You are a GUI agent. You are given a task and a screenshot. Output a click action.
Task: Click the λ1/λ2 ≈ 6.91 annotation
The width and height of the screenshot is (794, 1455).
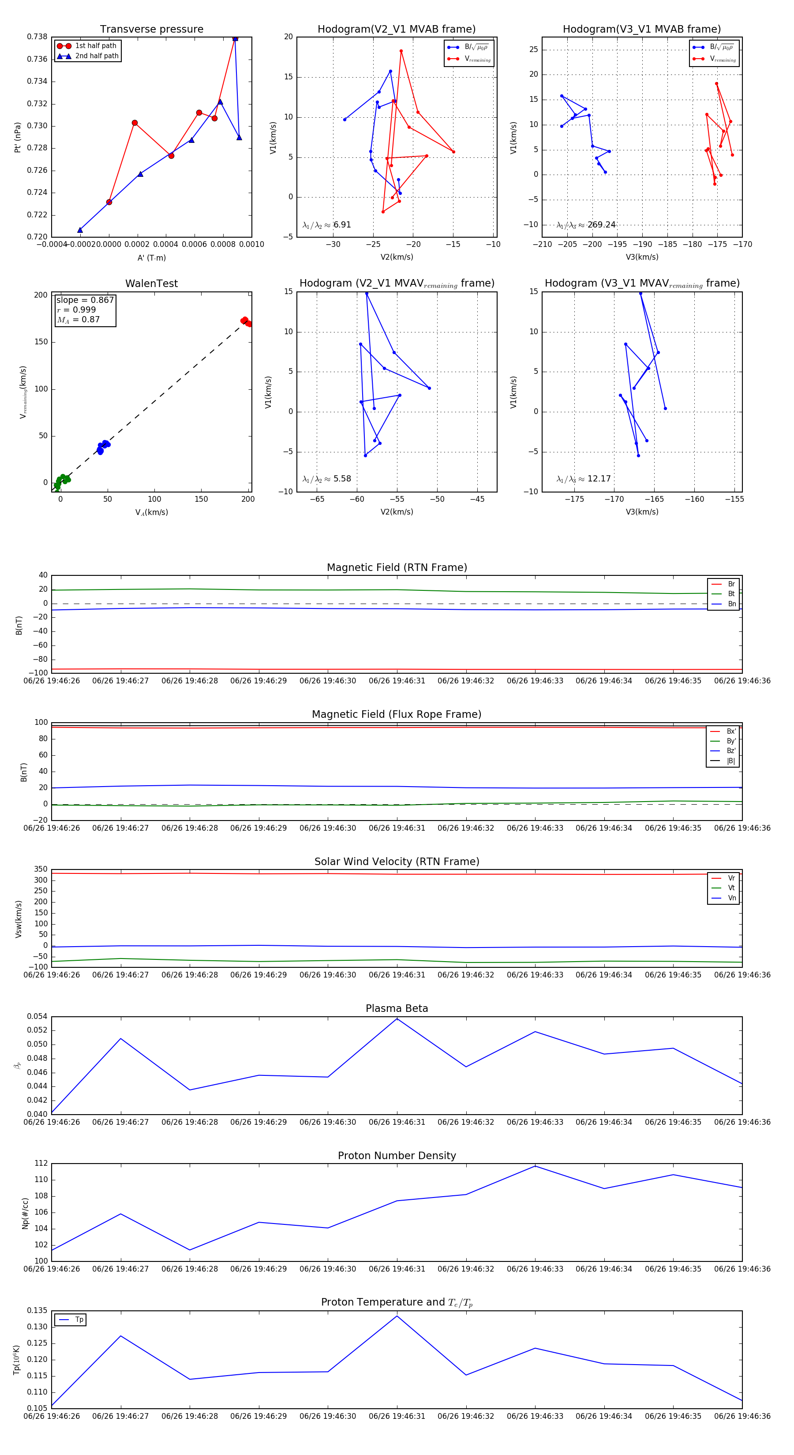[326, 225]
